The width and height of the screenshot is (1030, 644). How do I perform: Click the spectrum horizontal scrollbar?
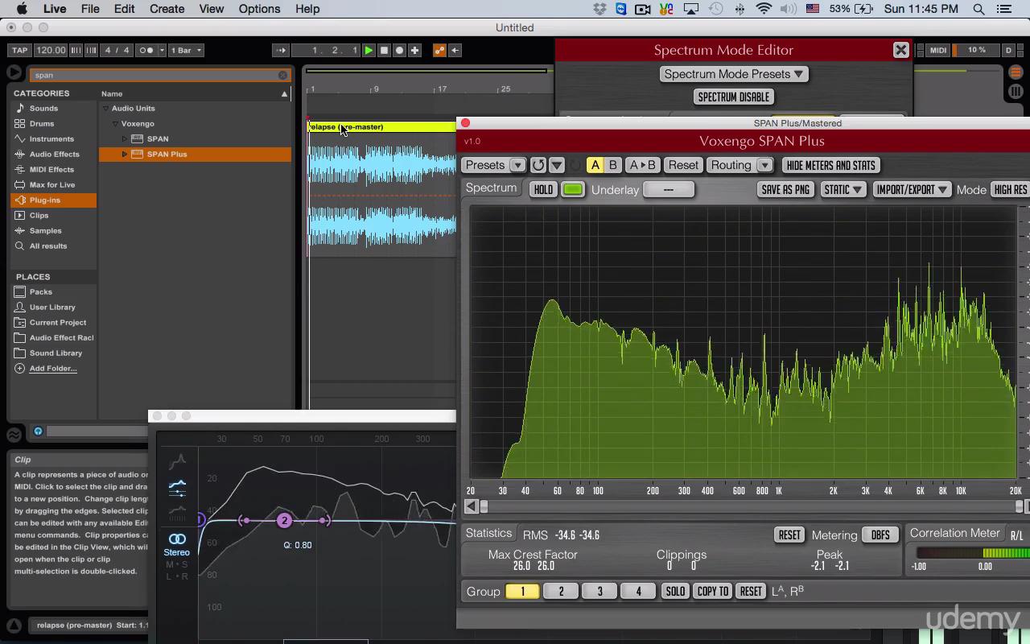[x=748, y=506]
